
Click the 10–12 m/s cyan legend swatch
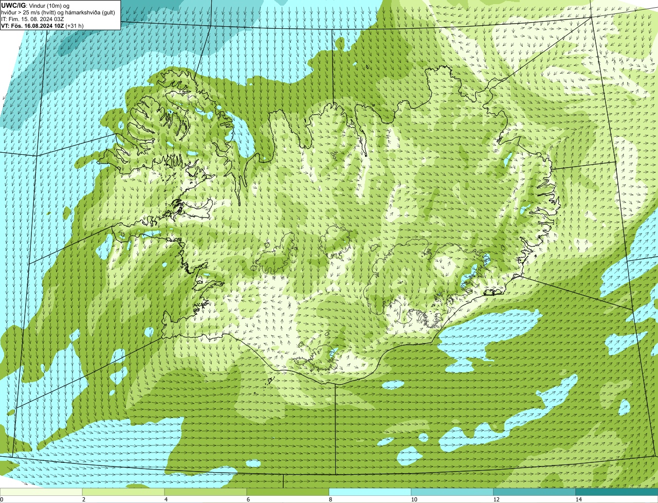click(x=452, y=492)
